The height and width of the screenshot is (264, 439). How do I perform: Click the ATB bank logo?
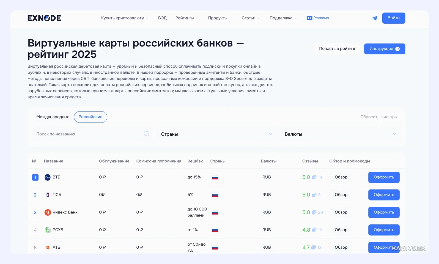48,248
